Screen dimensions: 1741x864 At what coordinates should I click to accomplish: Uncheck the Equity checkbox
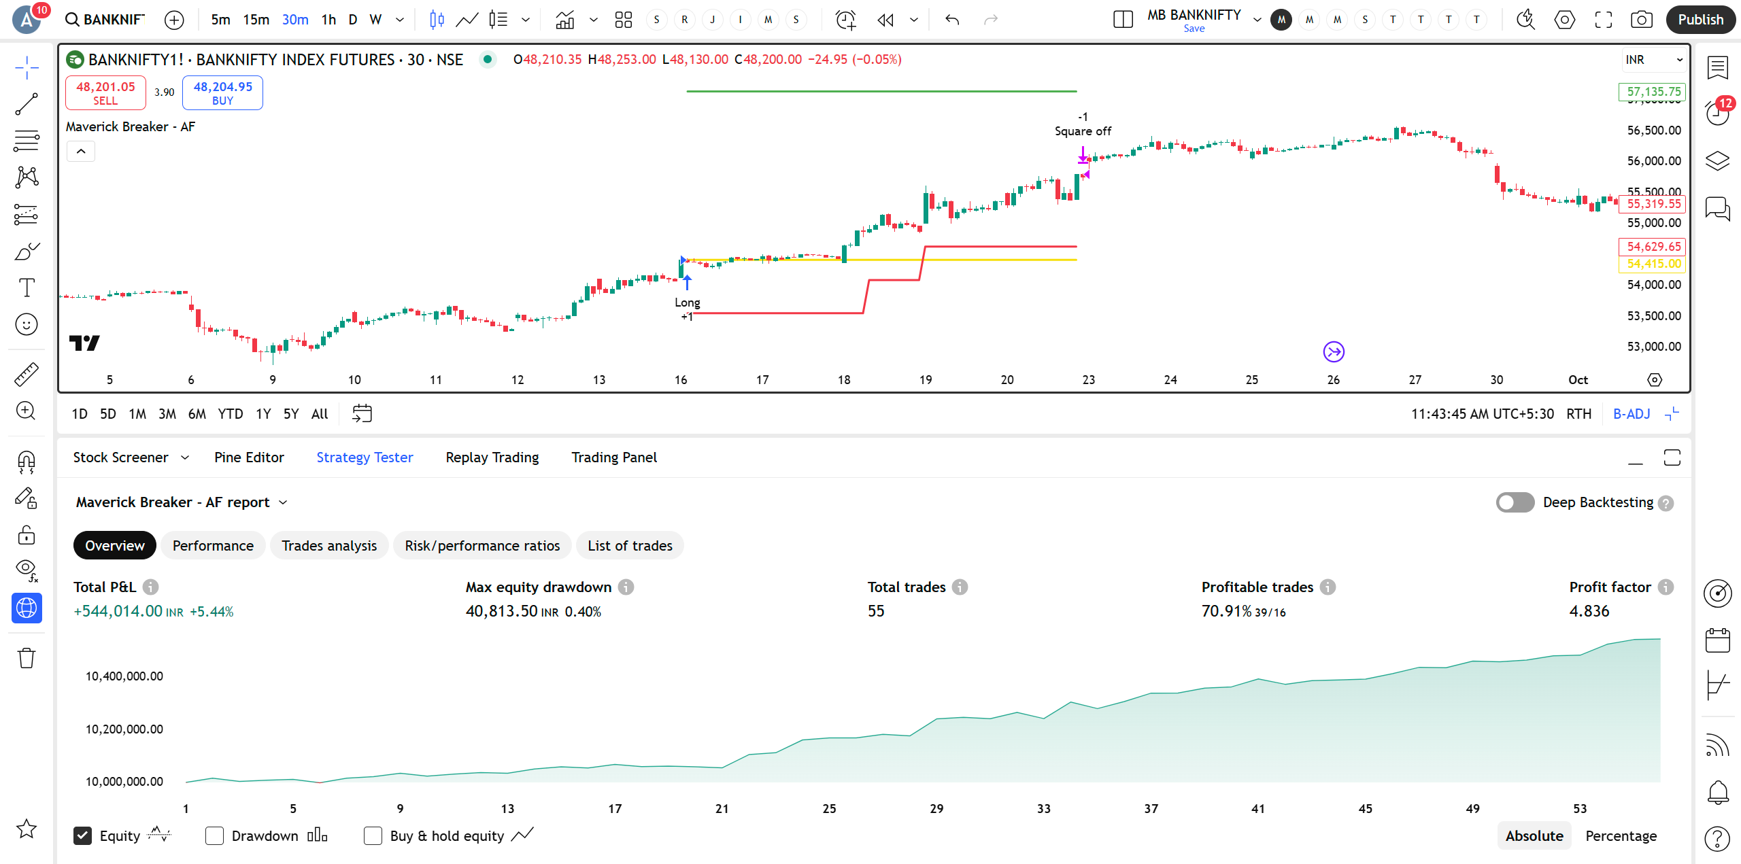pyautogui.click(x=82, y=836)
